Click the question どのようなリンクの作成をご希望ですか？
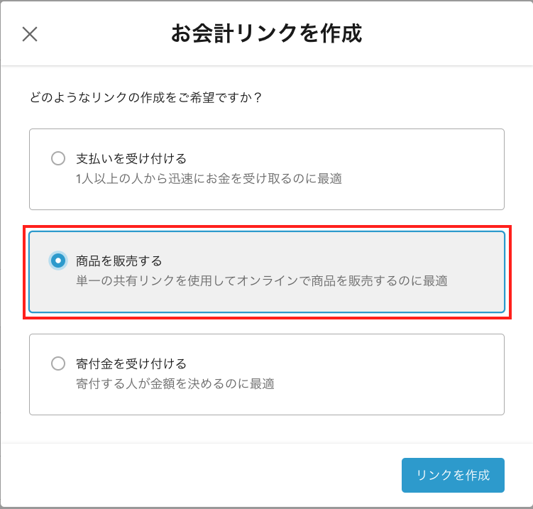 click(145, 96)
